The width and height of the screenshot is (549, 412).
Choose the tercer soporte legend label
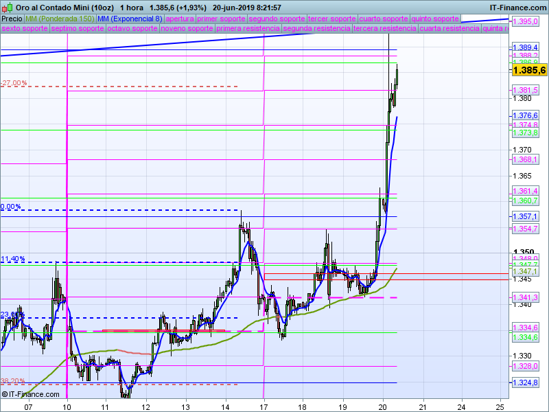332,19
